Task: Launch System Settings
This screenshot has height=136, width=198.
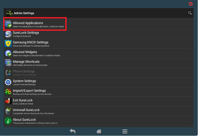Action: point(98,82)
